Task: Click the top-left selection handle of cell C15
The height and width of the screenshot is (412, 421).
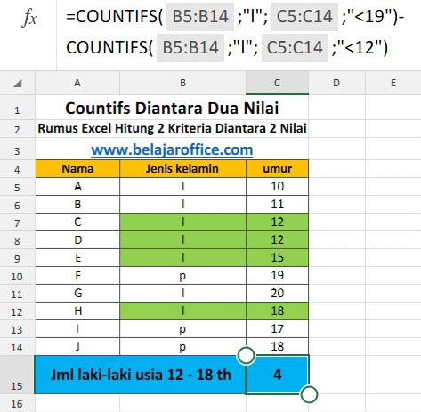Action: [x=246, y=355]
